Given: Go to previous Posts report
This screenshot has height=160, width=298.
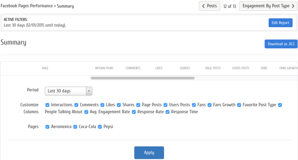Looking at the screenshot, I should (209, 6).
